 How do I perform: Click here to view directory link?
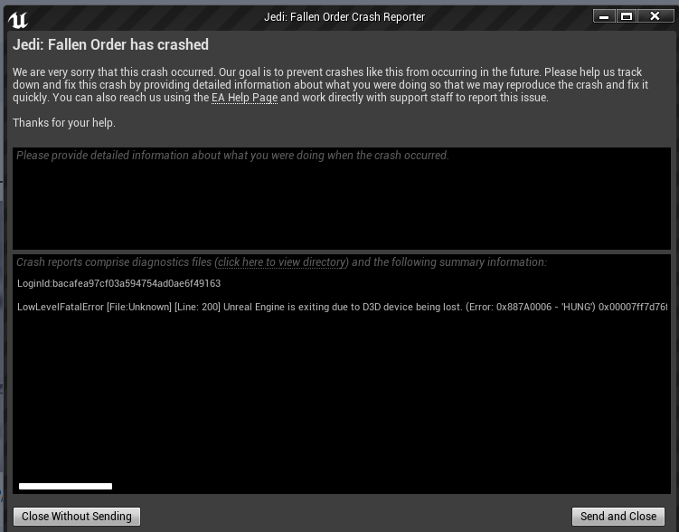[x=282, y=262]
